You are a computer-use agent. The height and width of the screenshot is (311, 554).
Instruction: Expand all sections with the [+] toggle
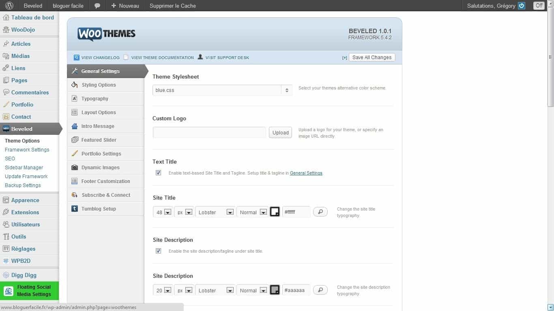coord(345,58)
